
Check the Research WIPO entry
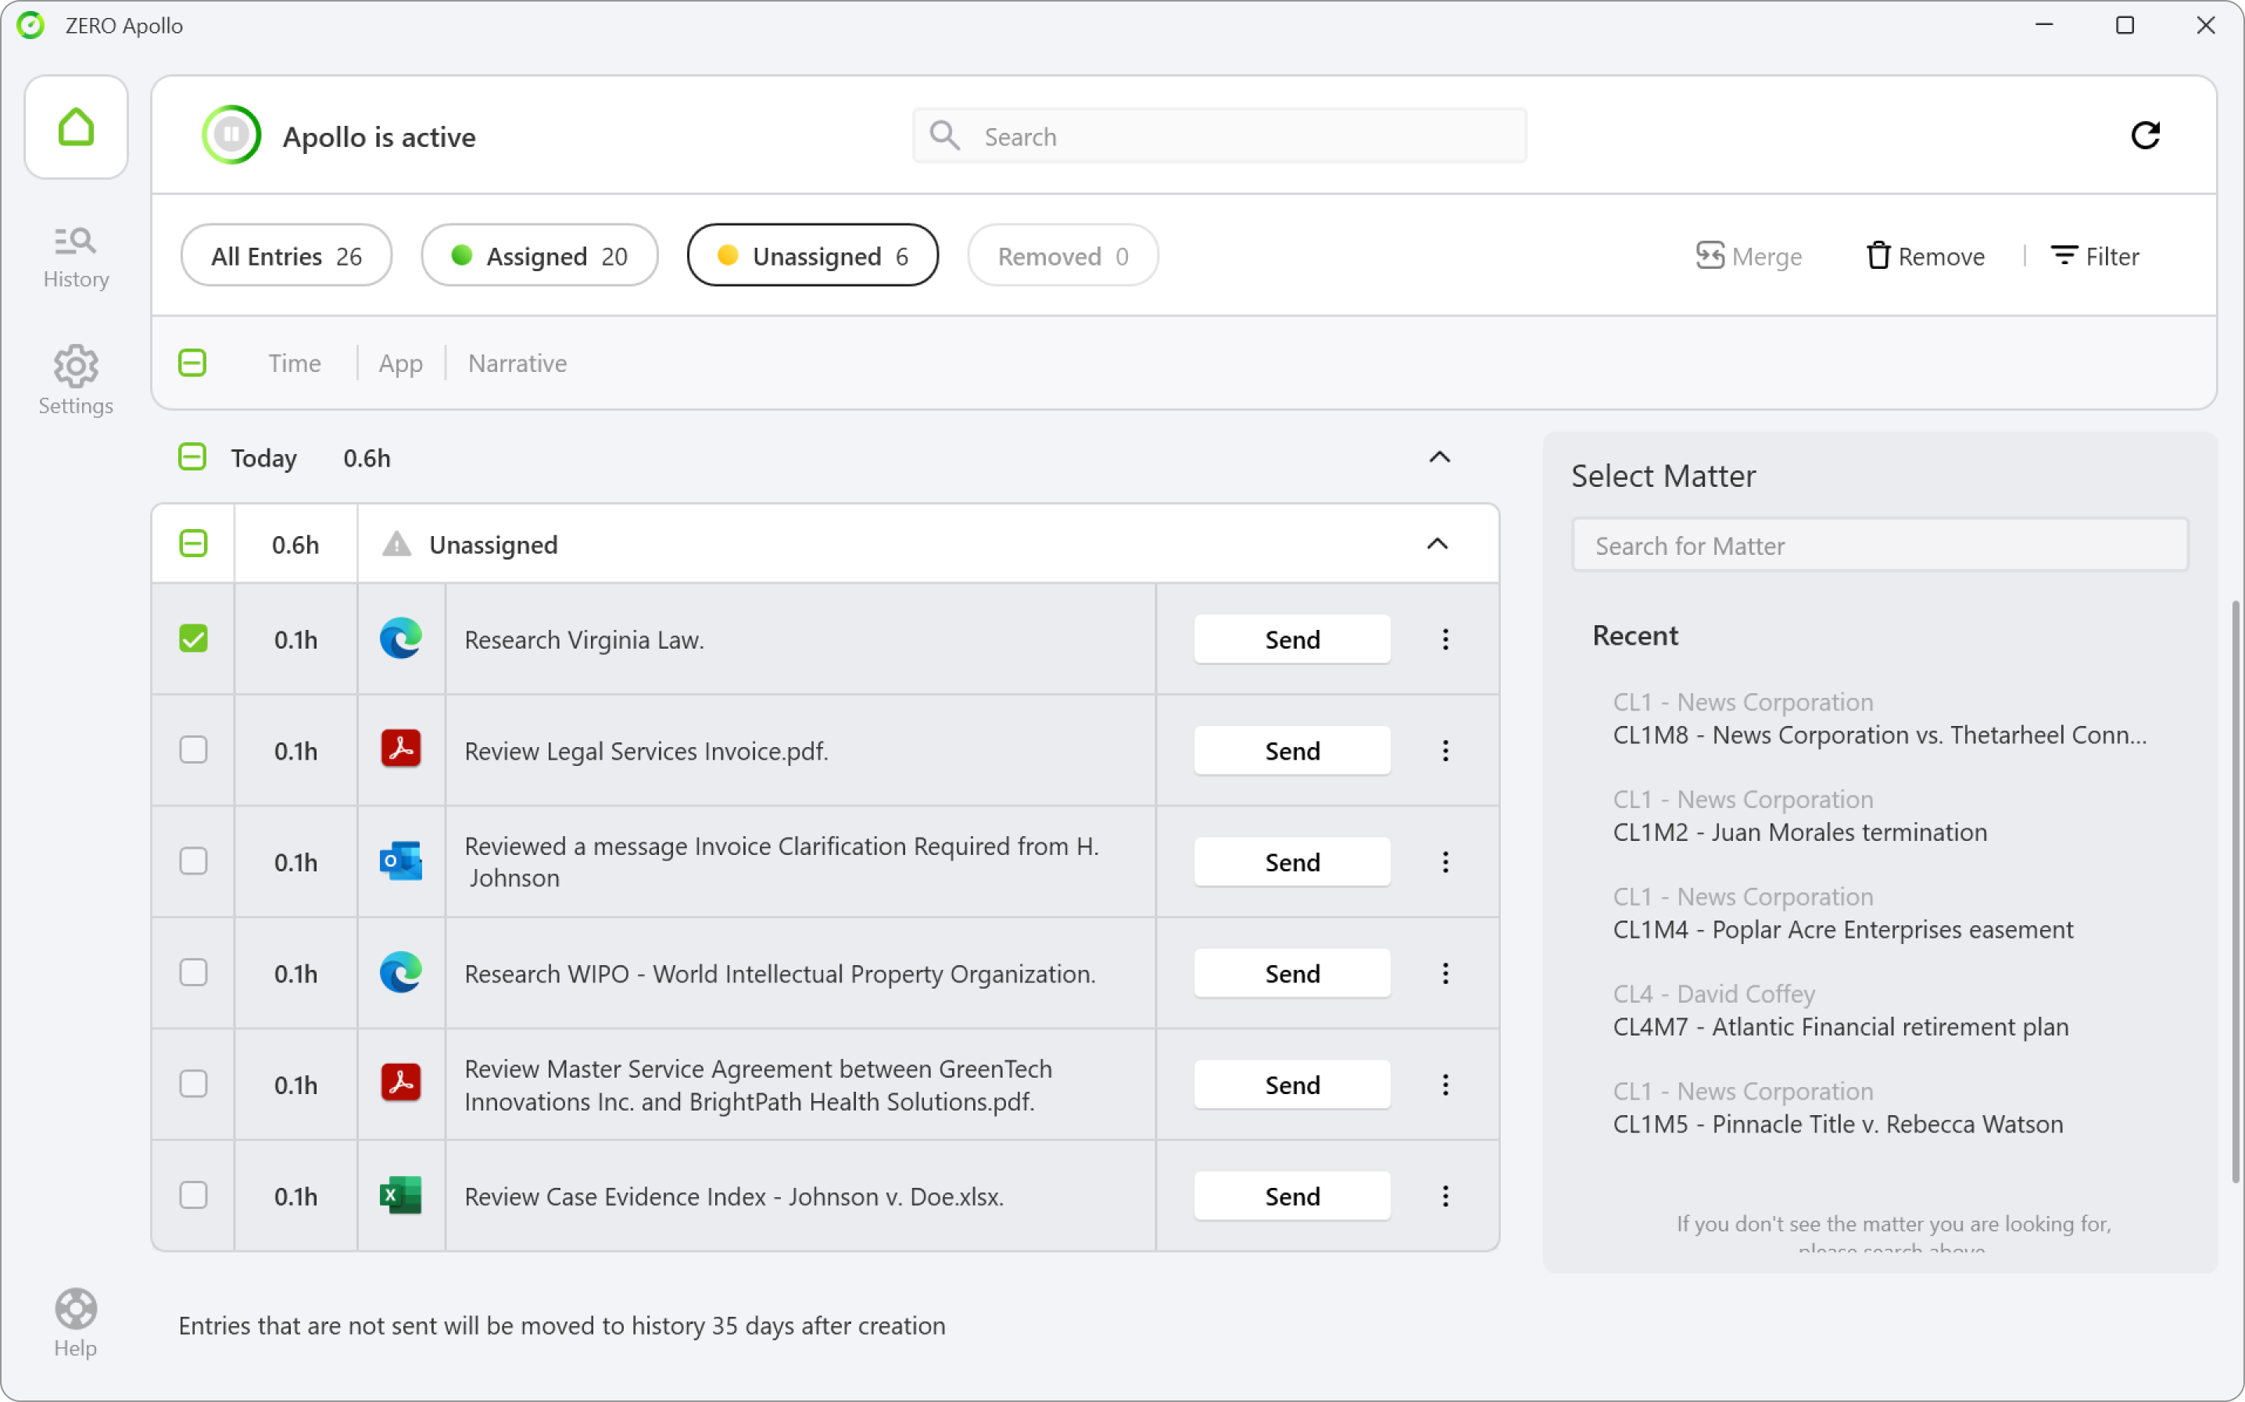[193, 971]
